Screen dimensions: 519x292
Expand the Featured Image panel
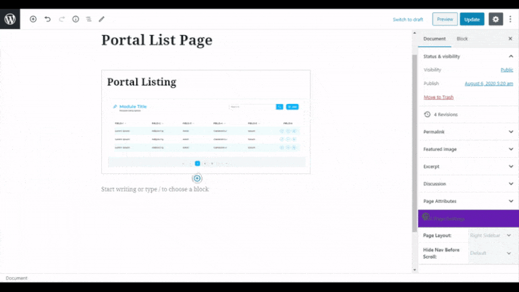[x=511, y=149]
